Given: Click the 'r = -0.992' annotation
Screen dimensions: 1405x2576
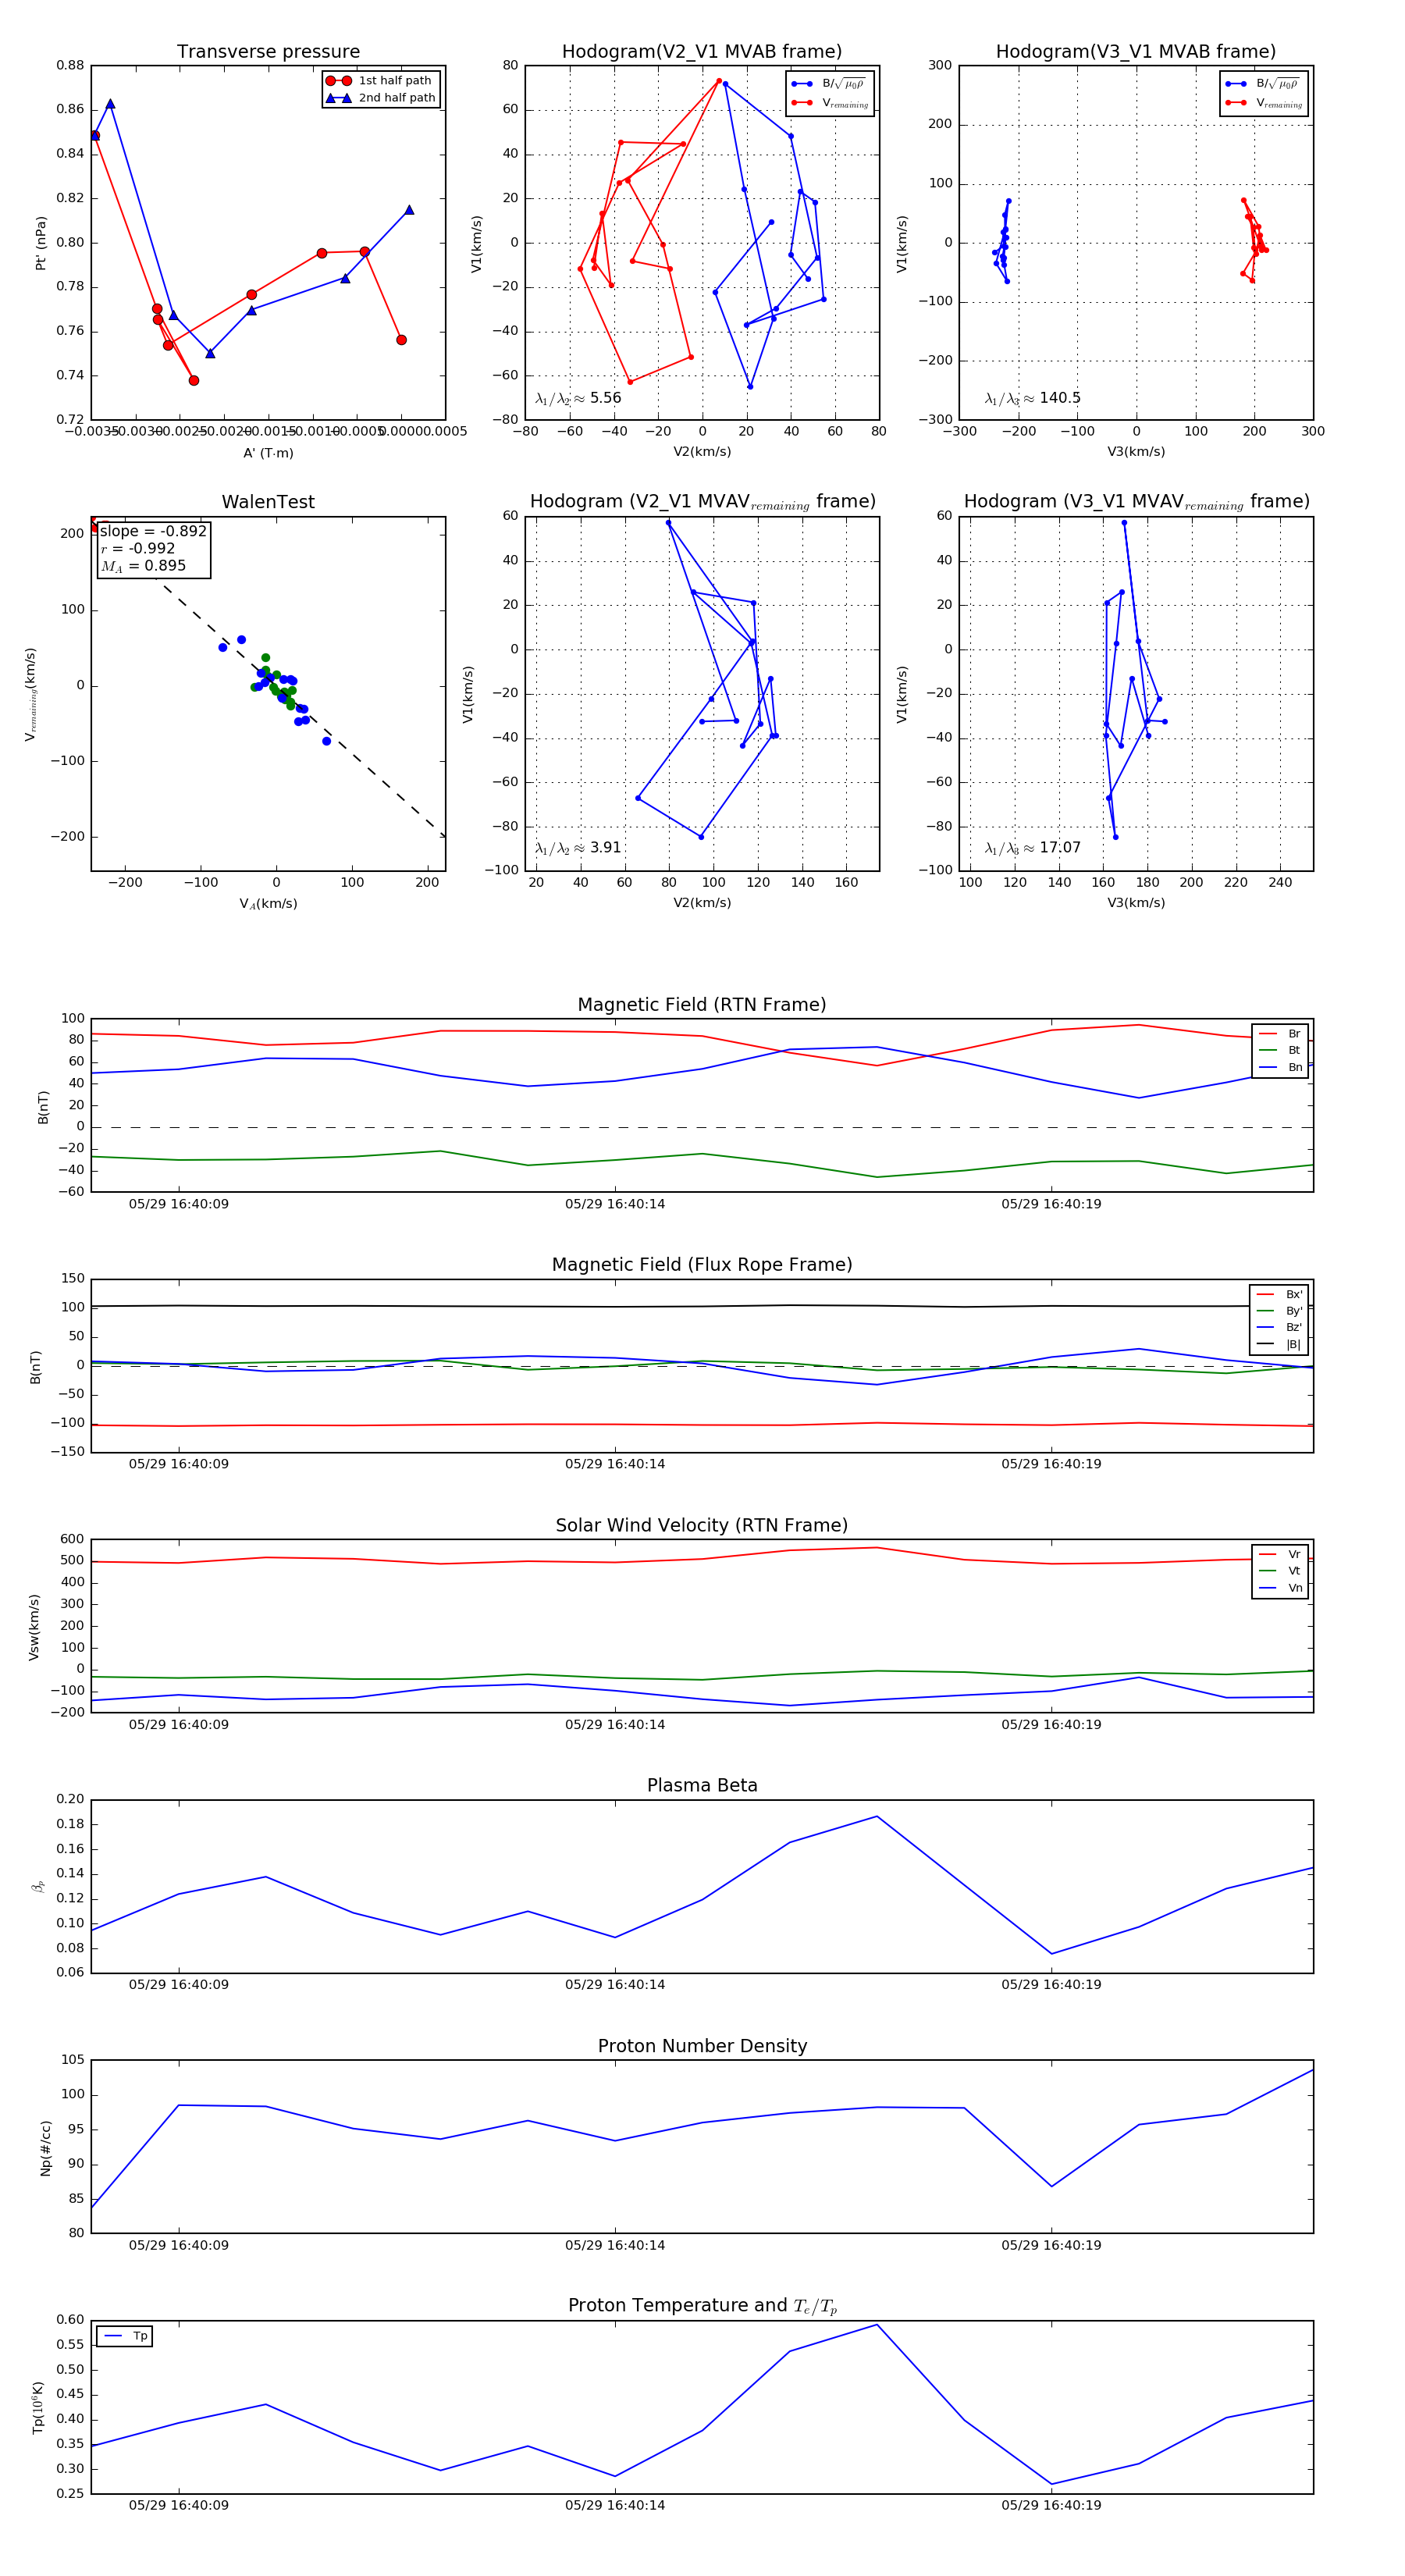Looking at the screenshot, I should 138,548.
